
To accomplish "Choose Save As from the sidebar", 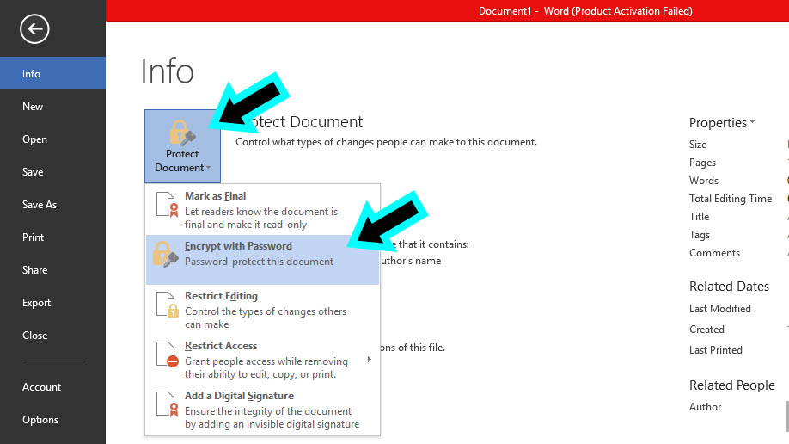I will (40, 205).
